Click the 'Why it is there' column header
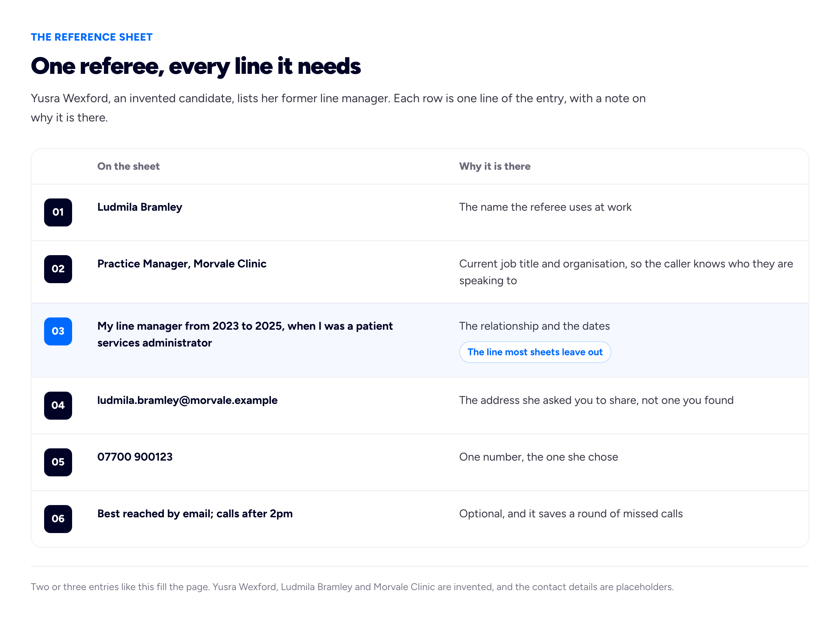Image resolution: width=840 pixels, height=623 pixels. 495,166
